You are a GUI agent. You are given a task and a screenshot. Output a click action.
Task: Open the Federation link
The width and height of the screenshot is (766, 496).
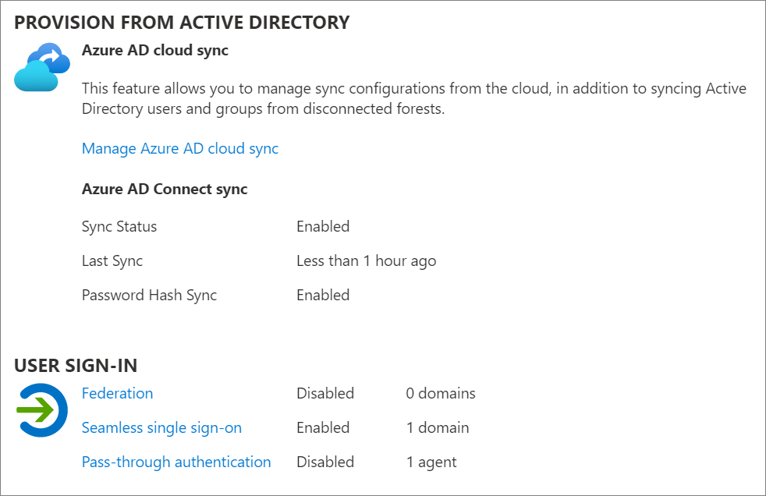click(x=117, y=393)
